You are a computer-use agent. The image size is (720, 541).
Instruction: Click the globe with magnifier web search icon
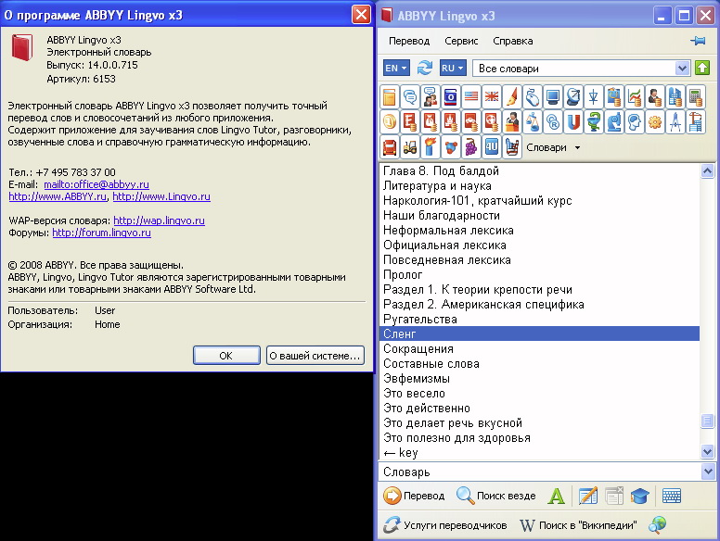(657, 524)
